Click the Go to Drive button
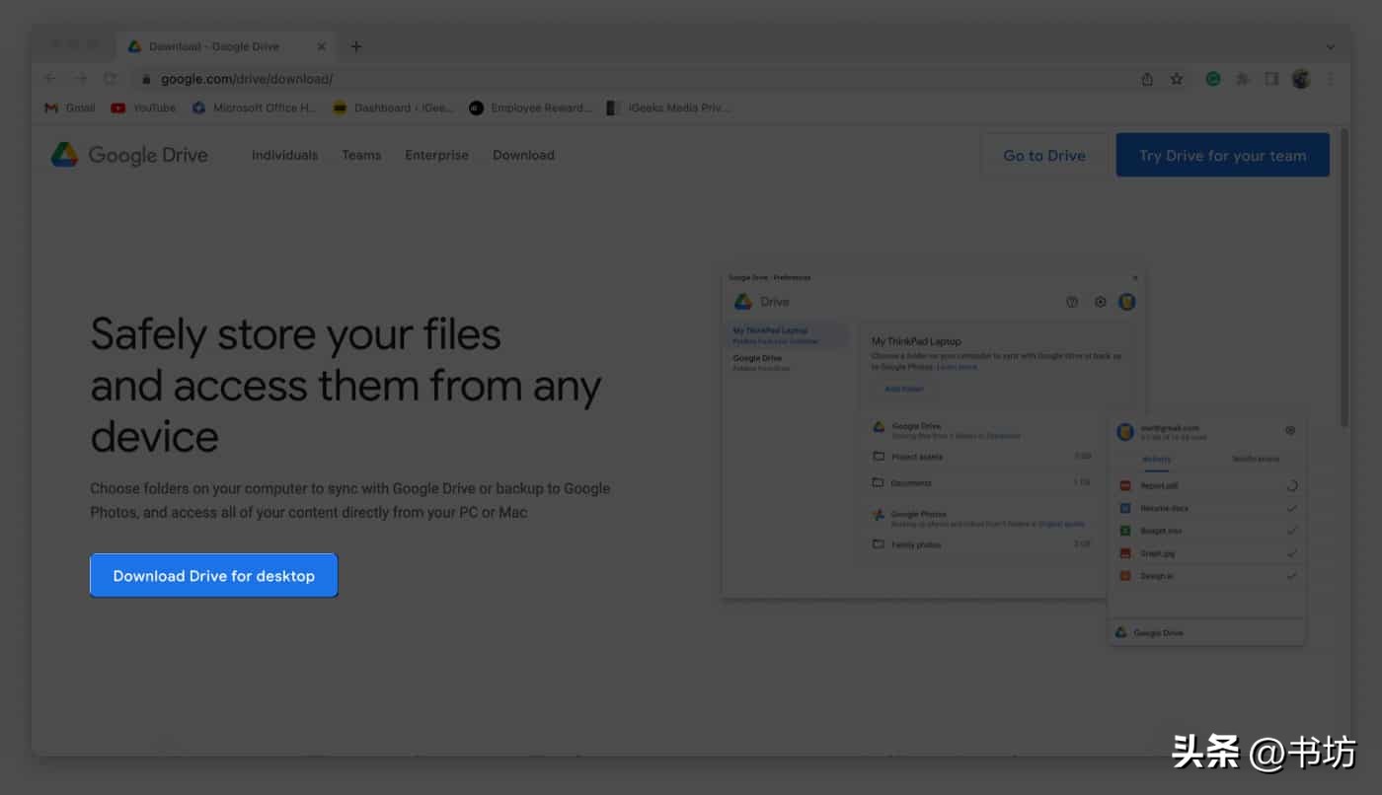 coord(1044,155)
